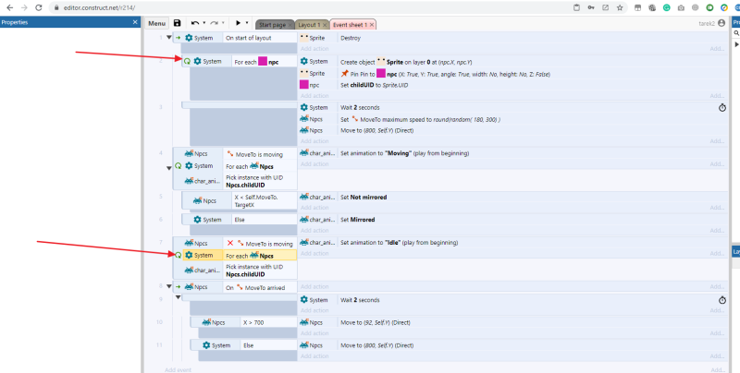Close the Event sheet 1 tab
This screenshot has width=740, height=373.
click(x=372, y=25)
